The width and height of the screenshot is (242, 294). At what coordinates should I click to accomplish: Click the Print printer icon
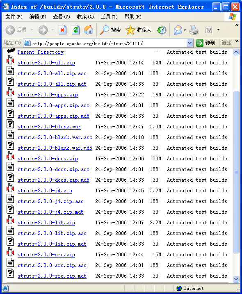(194, 30)
